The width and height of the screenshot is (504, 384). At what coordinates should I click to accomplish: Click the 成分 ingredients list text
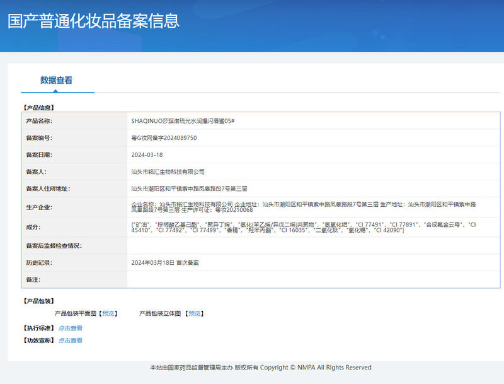coord(302,227)
